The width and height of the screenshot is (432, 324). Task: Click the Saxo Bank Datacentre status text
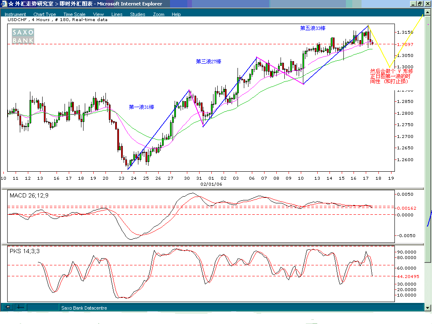pyautogui.click(x=84, y=308)
